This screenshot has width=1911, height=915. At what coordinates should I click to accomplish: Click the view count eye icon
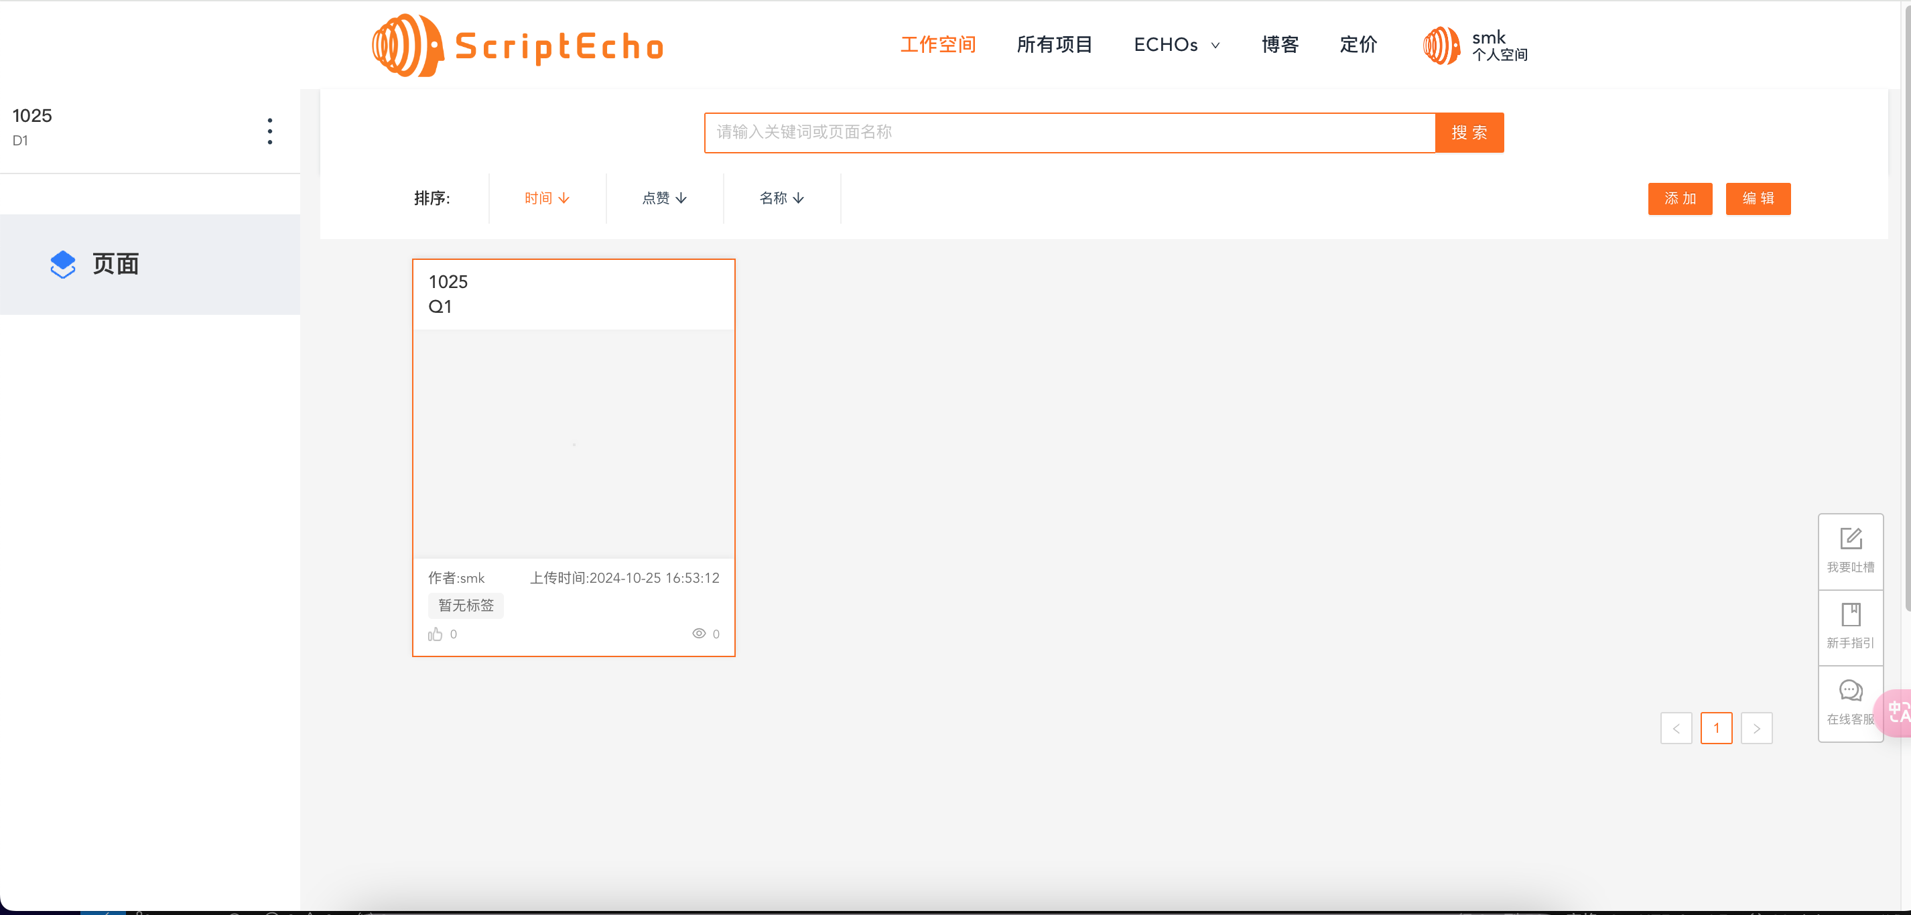pos(698,633)
